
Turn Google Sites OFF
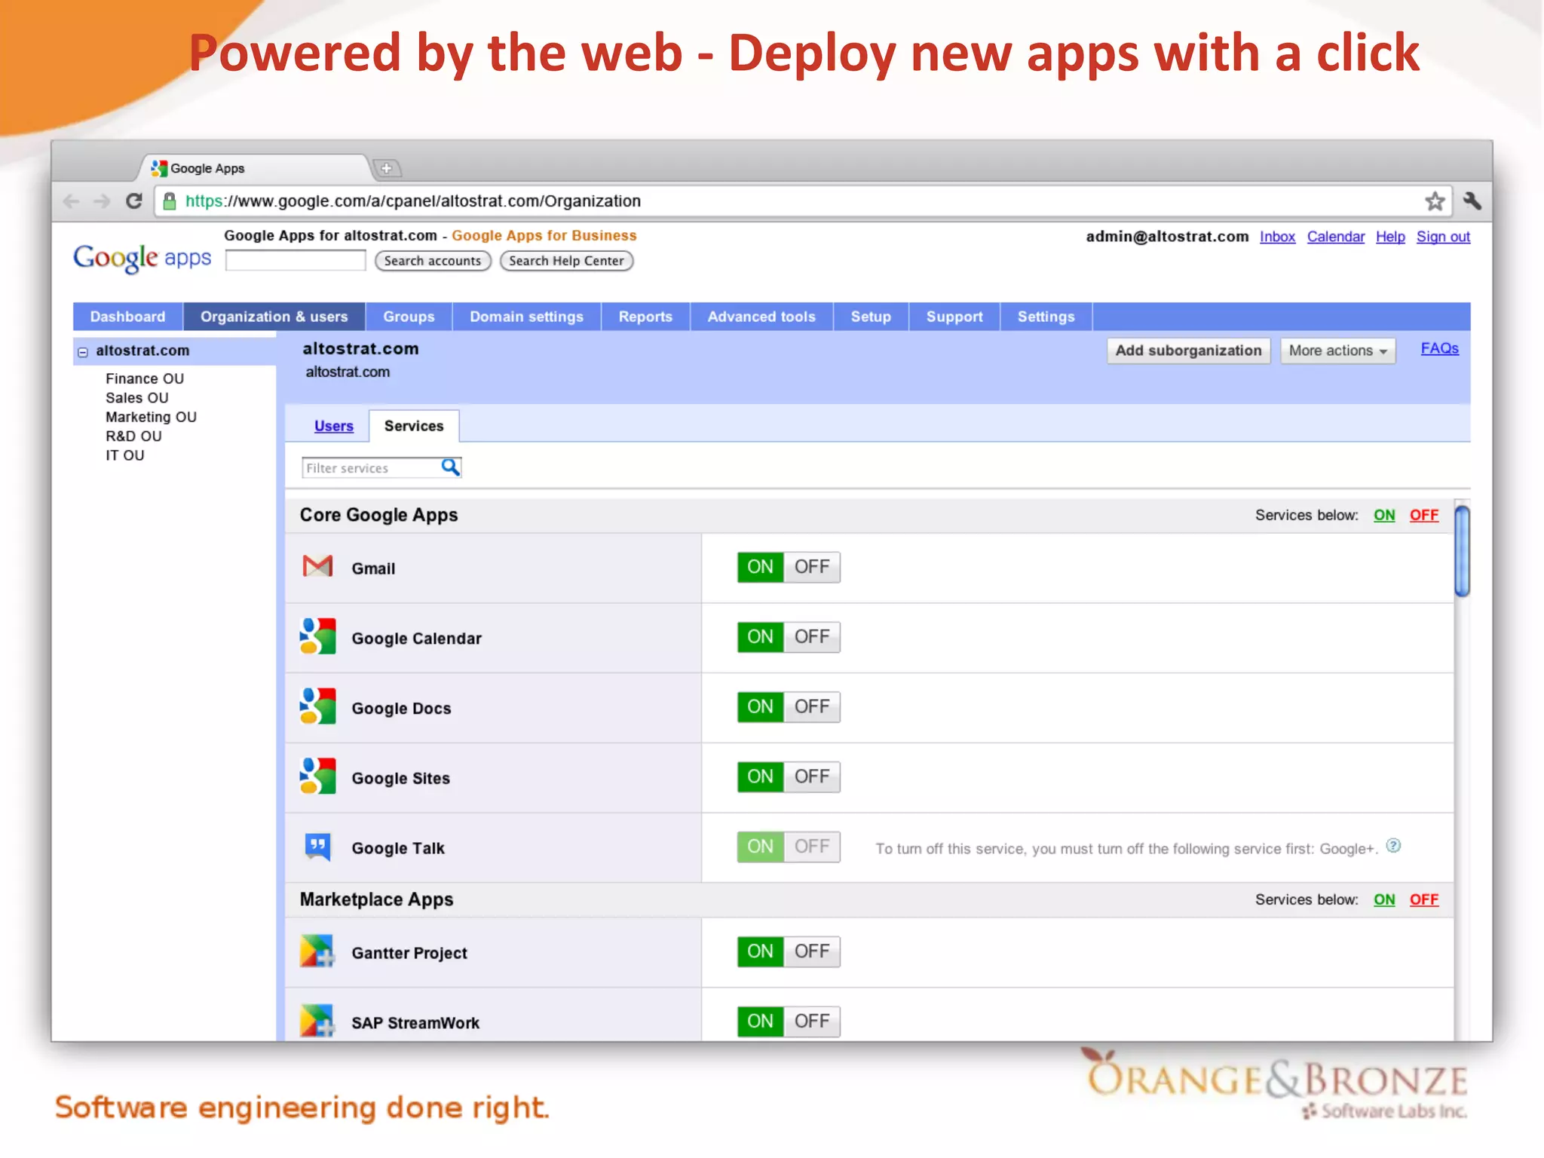[812, 777]
